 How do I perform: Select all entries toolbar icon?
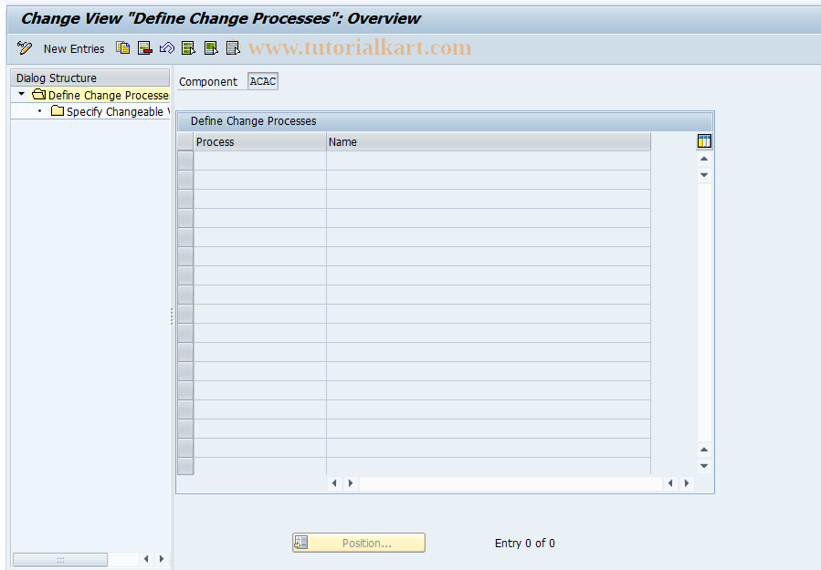(188, 48)
